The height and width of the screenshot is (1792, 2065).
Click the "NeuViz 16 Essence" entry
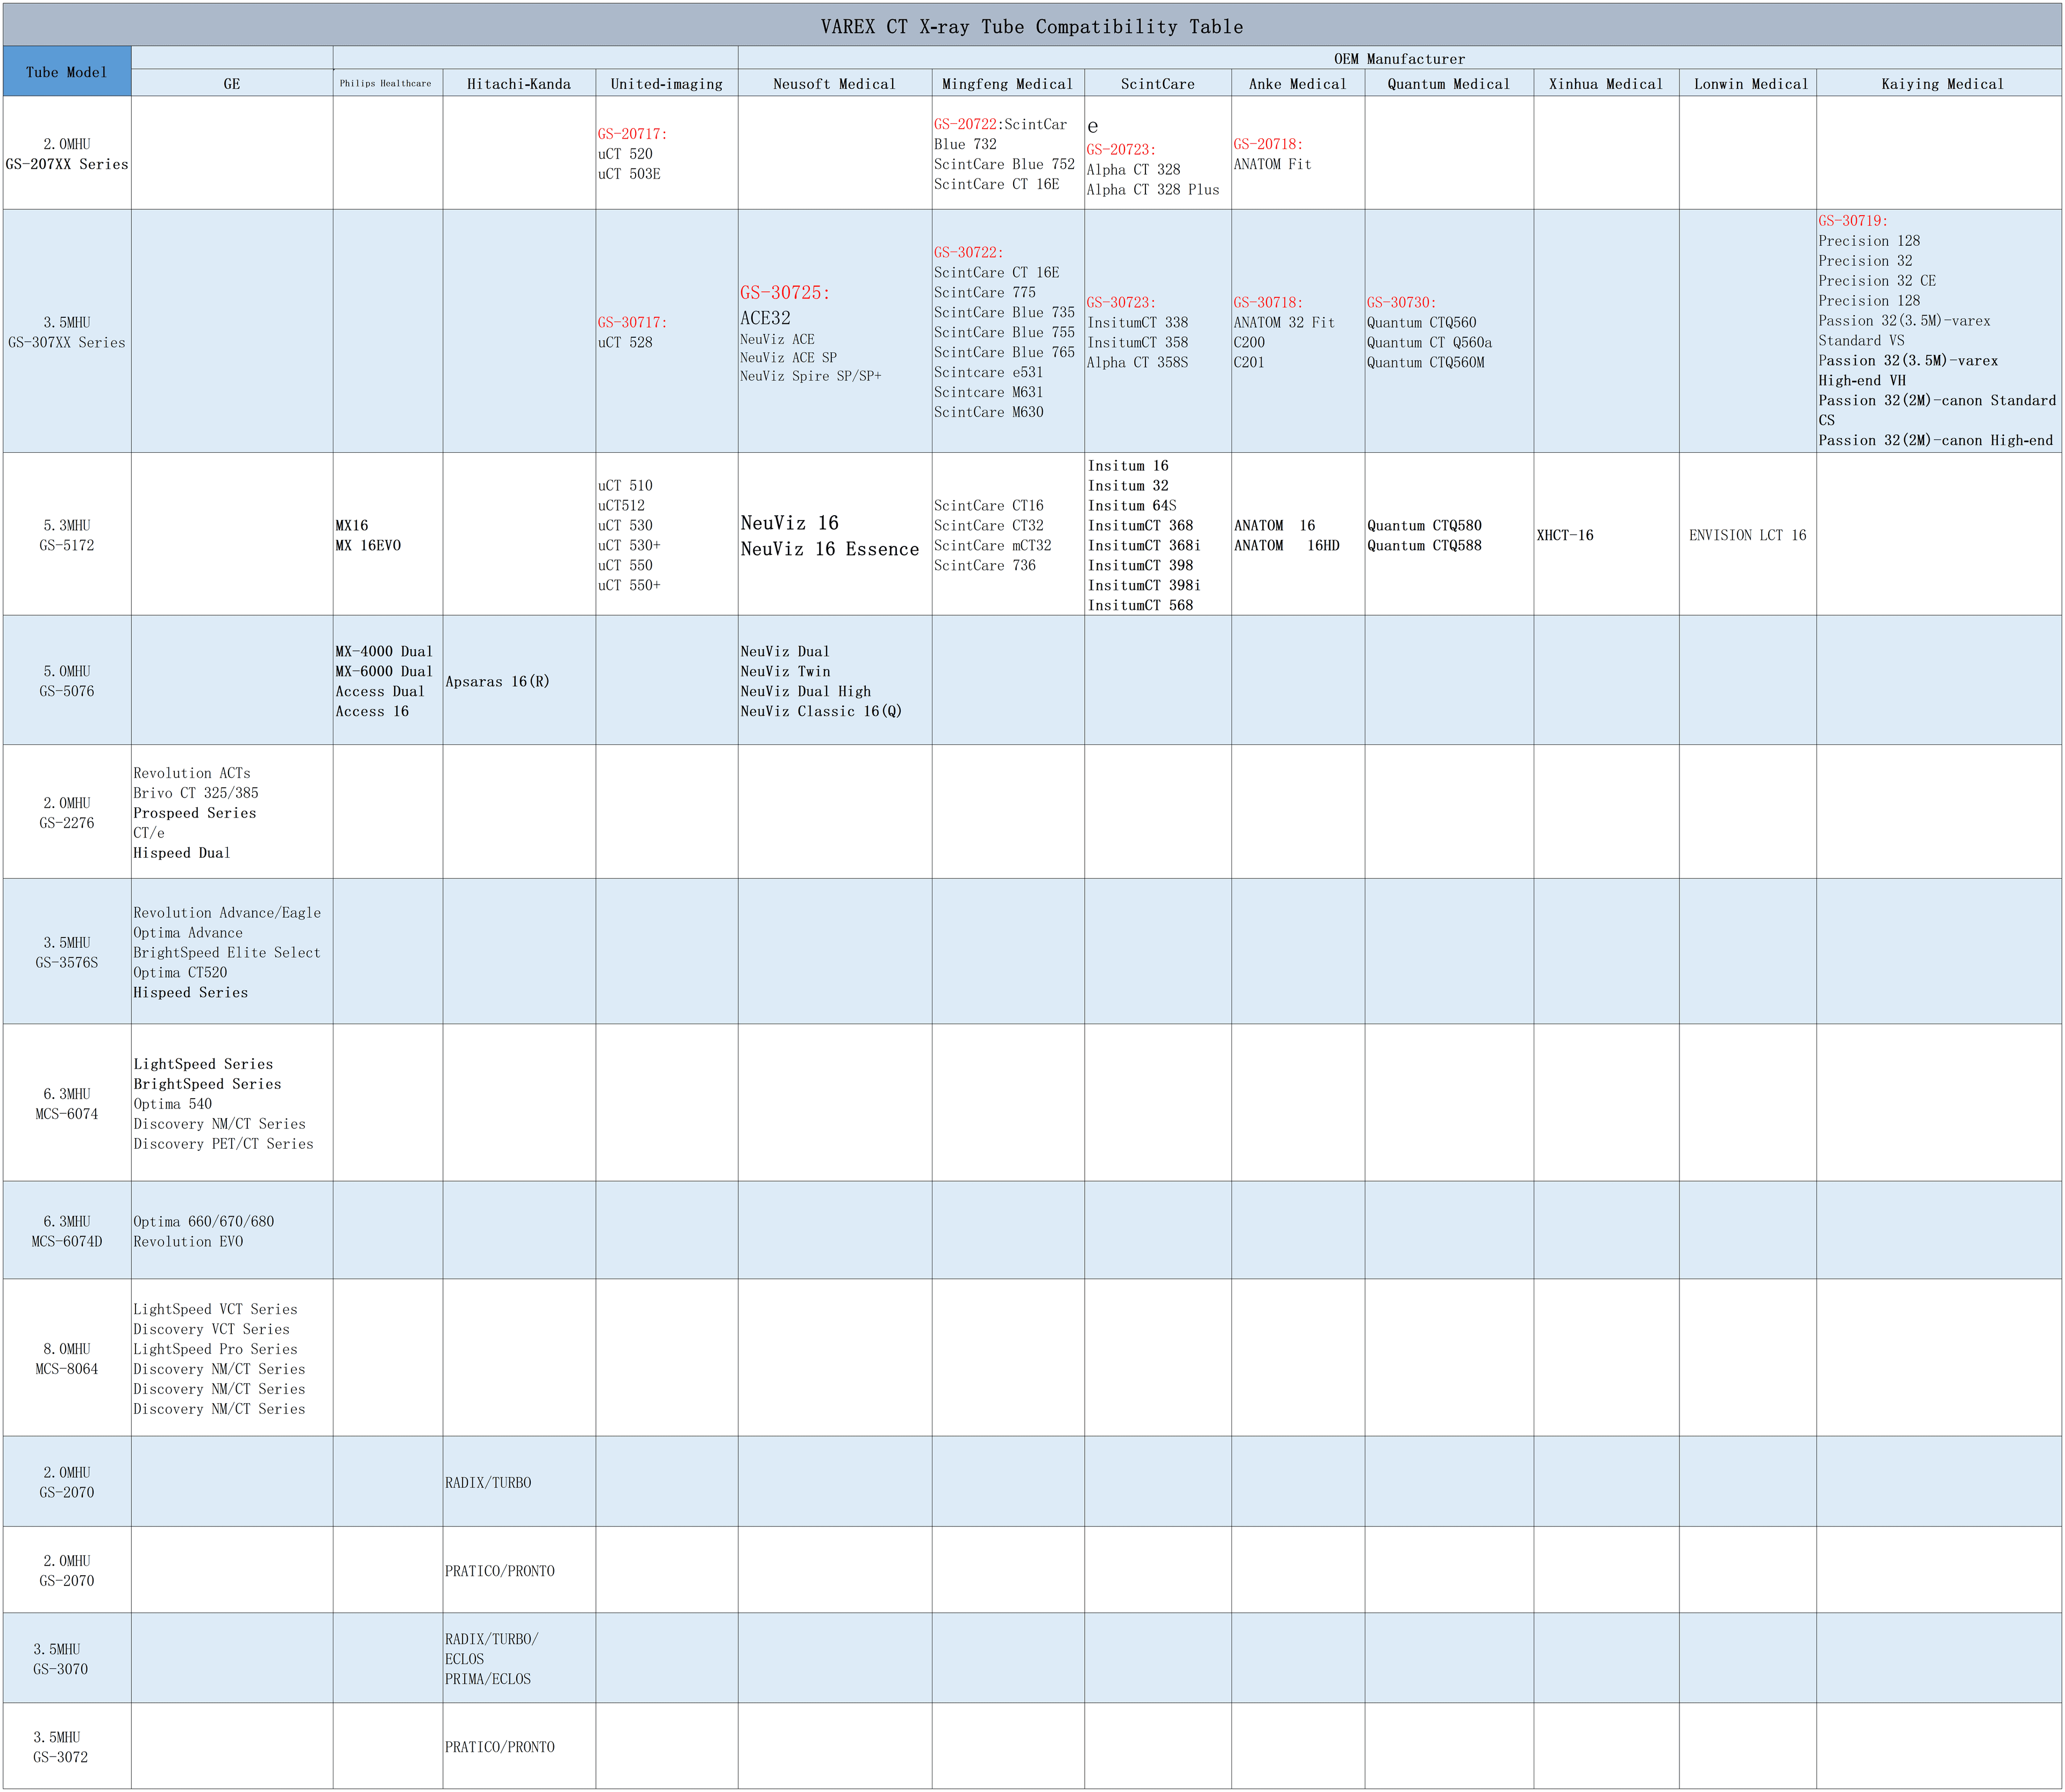pos(830,549)
